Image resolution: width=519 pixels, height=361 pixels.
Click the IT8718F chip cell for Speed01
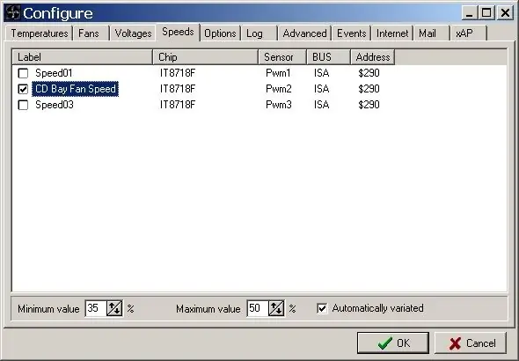(178, 73)
